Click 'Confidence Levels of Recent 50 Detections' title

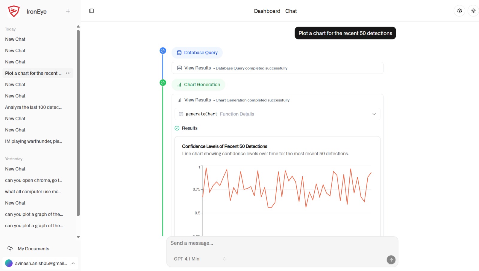(x=225, y=146)
